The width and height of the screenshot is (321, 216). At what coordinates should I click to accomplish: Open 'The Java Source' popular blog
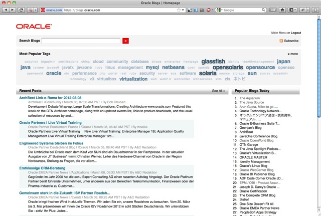(x=252, y=102)
